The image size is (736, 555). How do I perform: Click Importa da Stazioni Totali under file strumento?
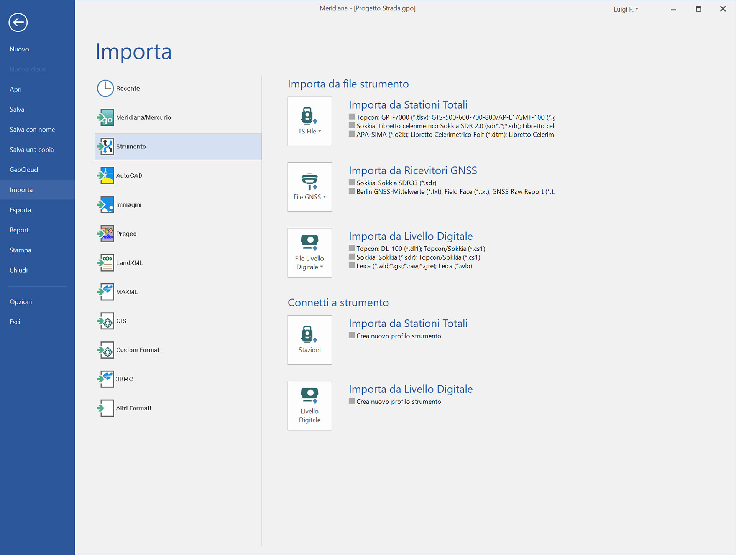[408, 105]
